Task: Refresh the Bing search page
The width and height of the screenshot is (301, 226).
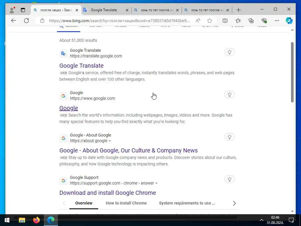Action: tap(26, 21)
